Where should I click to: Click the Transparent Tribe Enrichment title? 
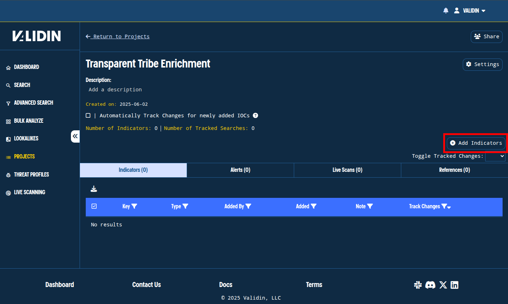(148, 64)
